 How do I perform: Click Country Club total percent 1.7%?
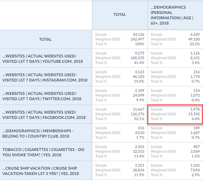pyautogui.click(x=140, y=137)
